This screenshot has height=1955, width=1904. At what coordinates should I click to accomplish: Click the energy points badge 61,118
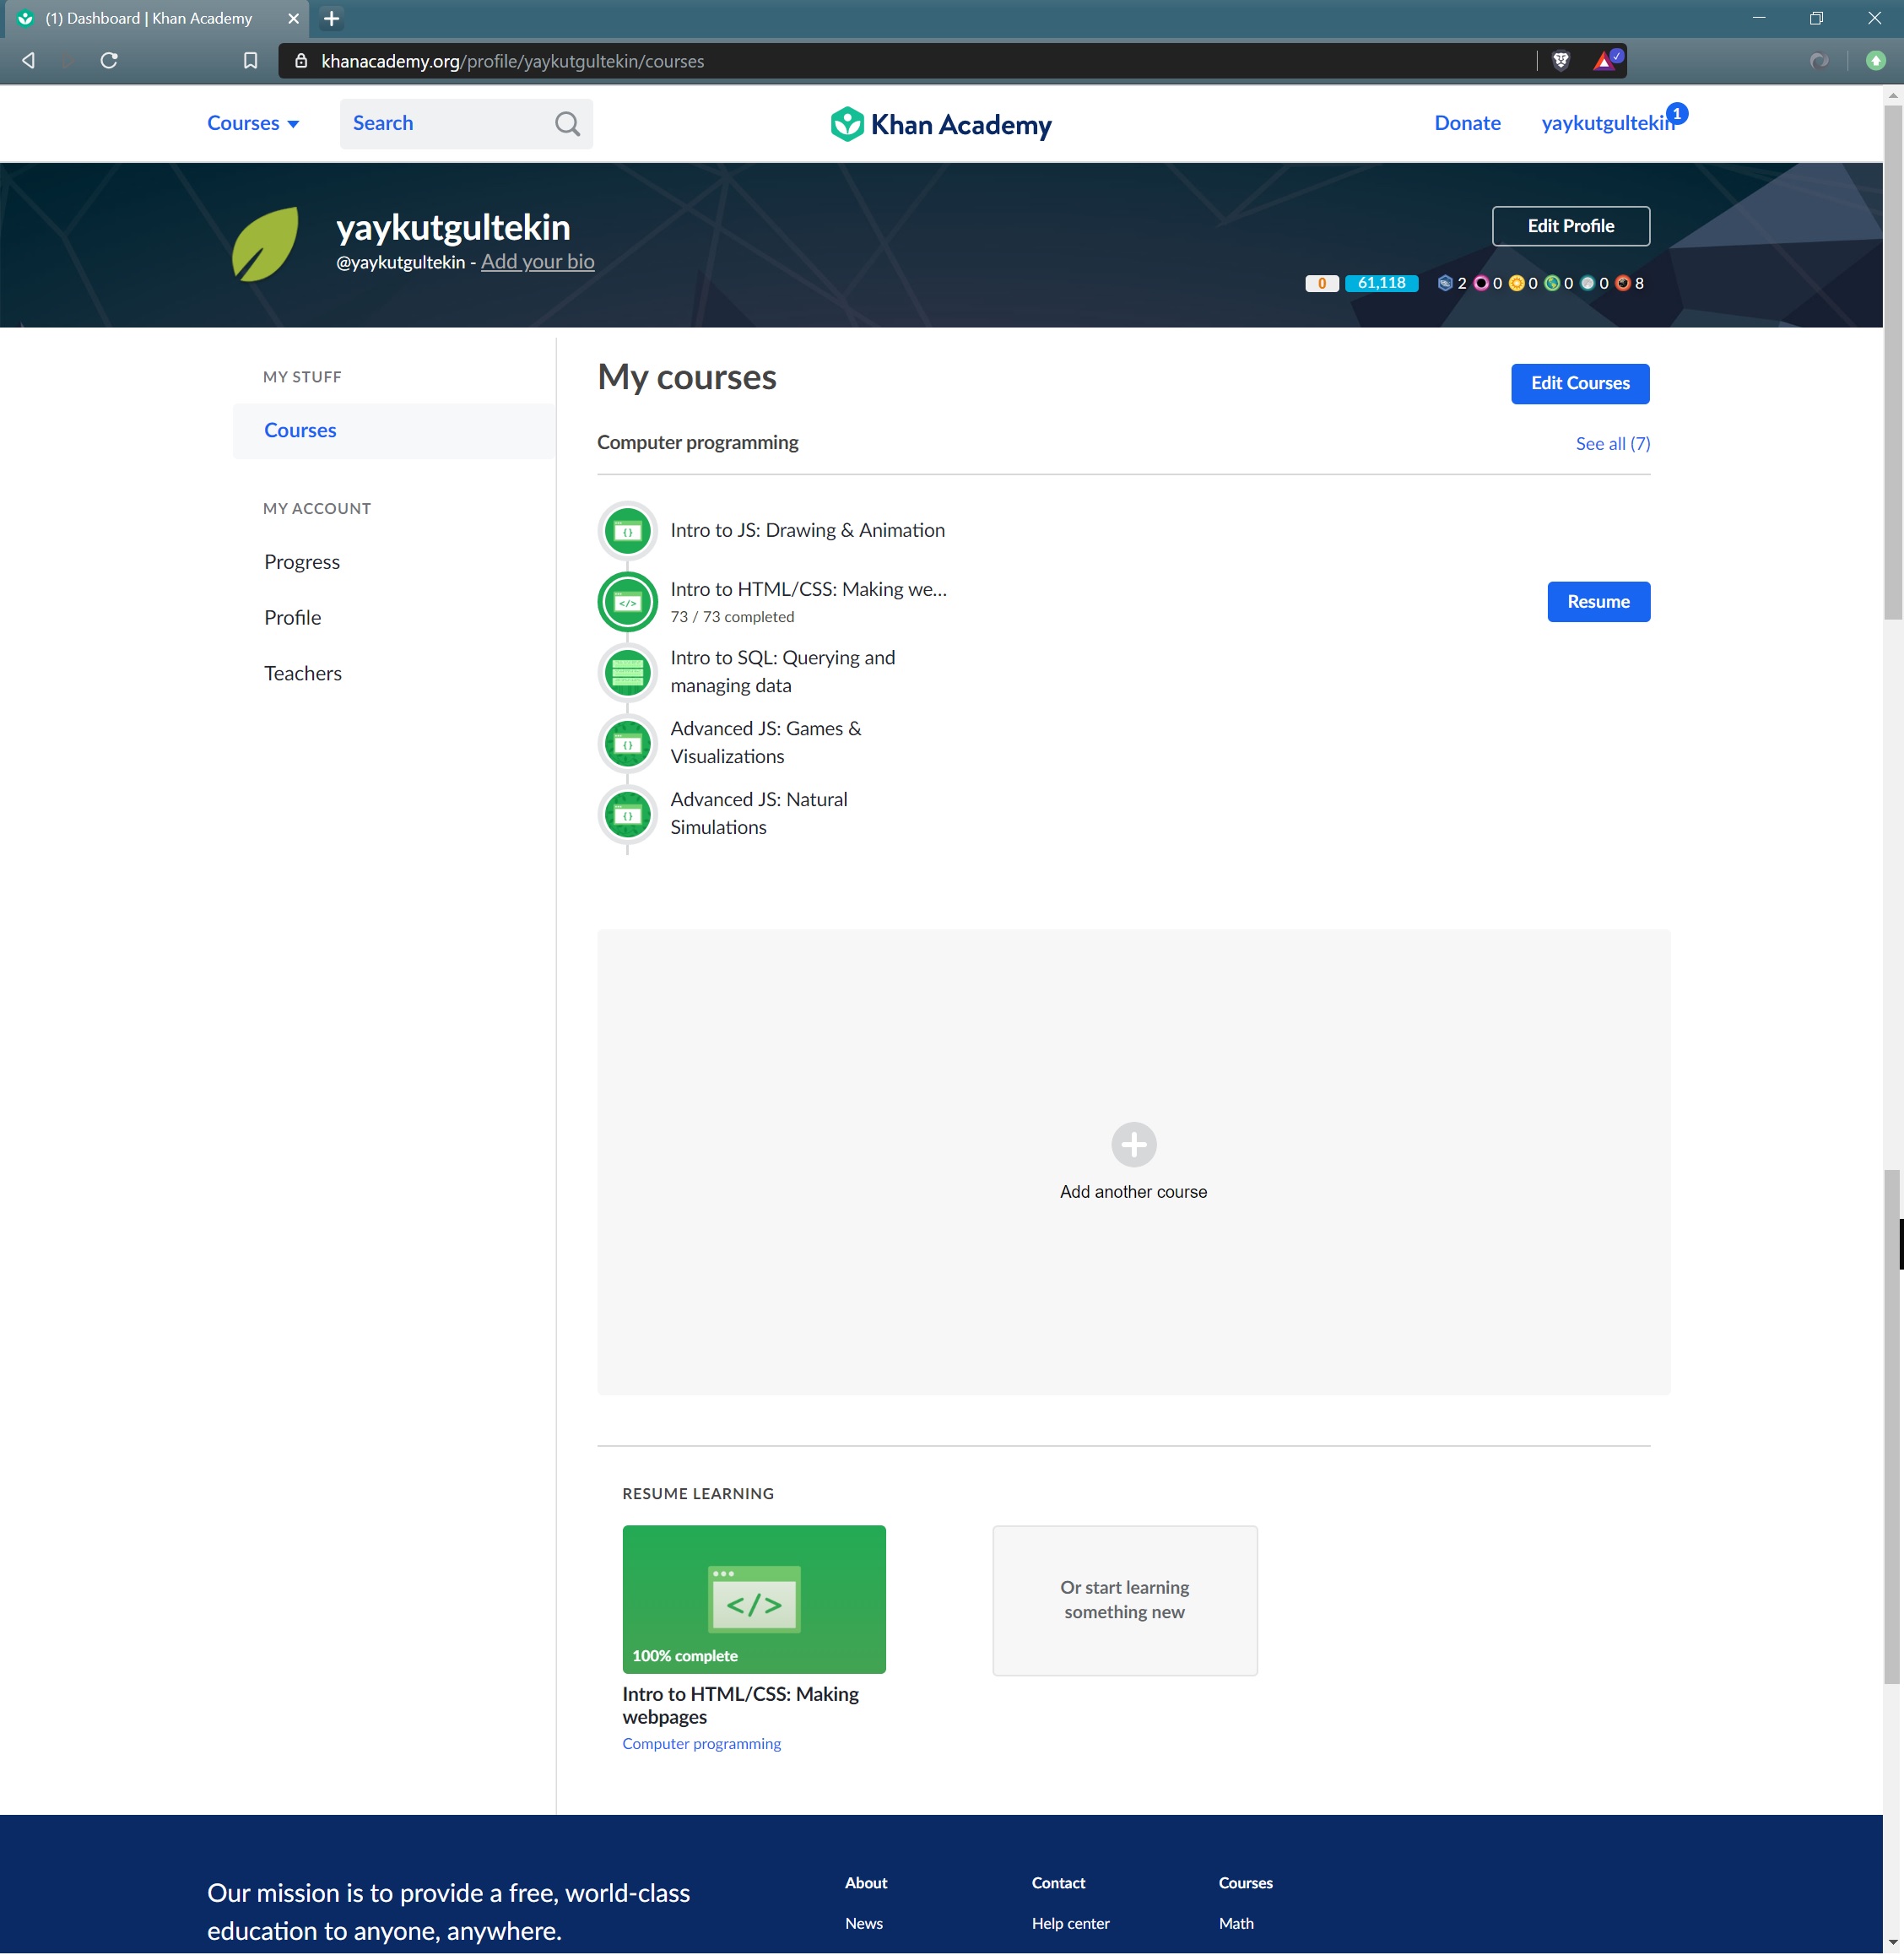[x=1381, y=283]
